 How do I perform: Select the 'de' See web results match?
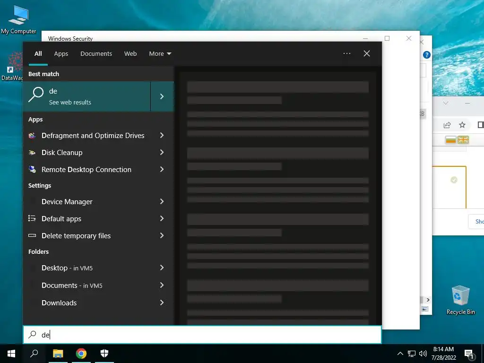pos(87,96)
